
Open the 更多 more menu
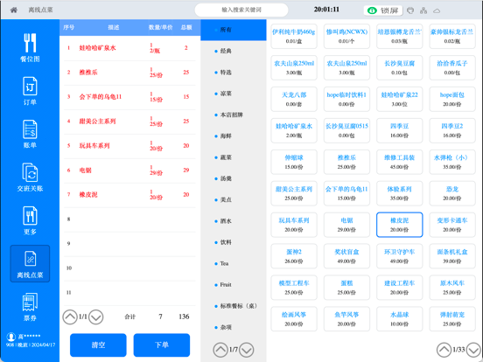[x=30, y=220]
